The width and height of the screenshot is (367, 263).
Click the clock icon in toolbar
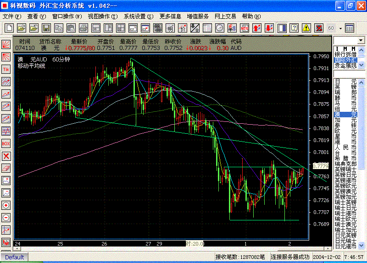pos(220,28)
